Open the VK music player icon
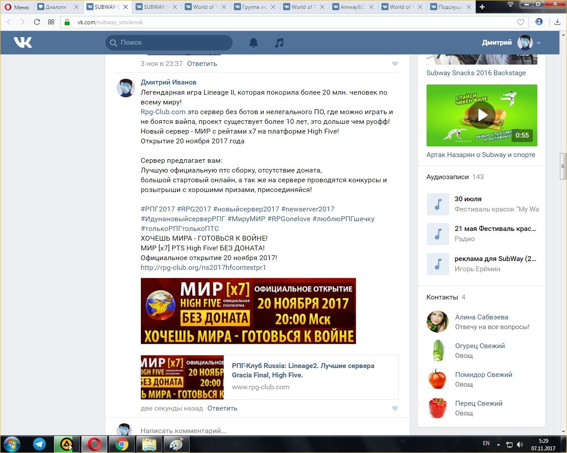This screenshot has width=567, height=453. tap(279, 42)
